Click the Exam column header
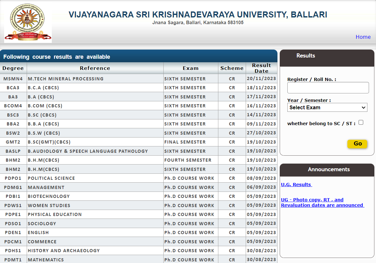 [191, 68]
